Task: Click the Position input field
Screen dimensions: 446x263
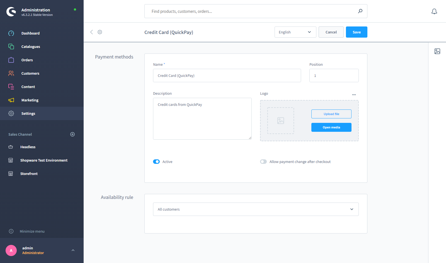Action: point(334,76)
